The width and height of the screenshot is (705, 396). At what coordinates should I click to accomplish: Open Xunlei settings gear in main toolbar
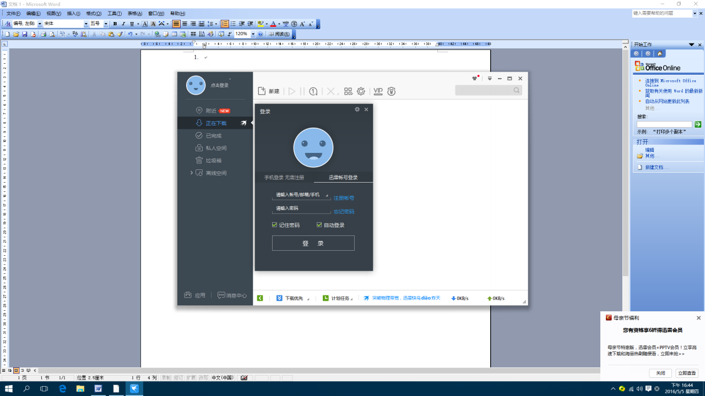(361, 91)
